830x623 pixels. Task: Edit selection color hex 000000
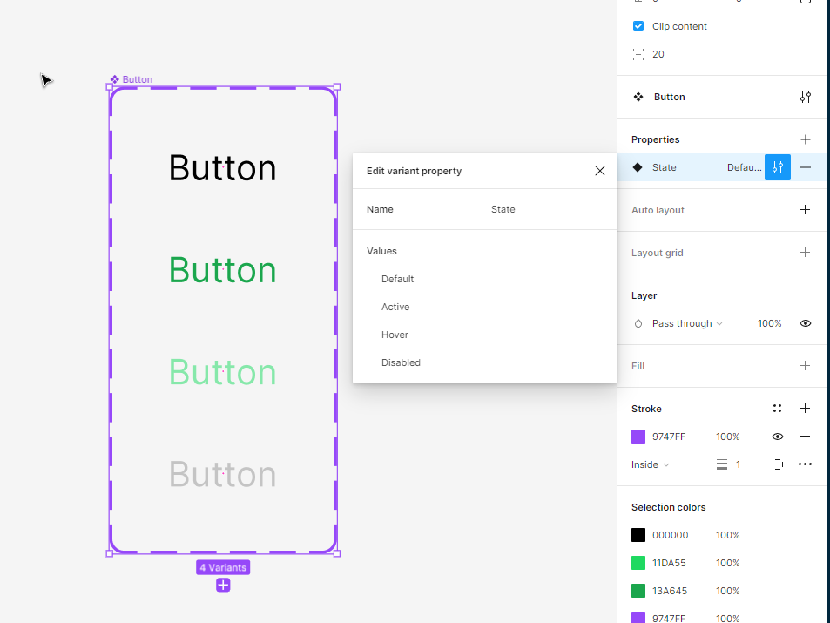[x=670, y=535]
